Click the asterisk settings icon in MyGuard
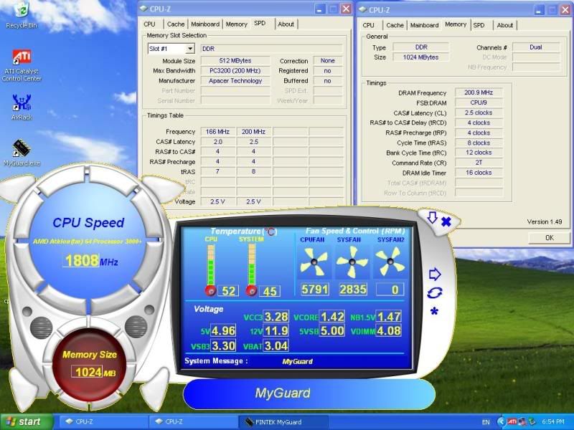The width and height of the screenshot is (574, 430). [434, 312]
